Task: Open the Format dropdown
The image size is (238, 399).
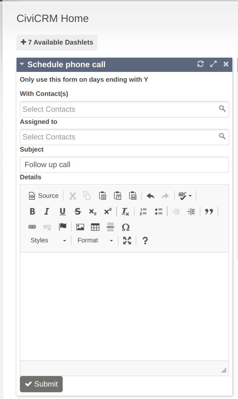Action: (x=95, y=240)
